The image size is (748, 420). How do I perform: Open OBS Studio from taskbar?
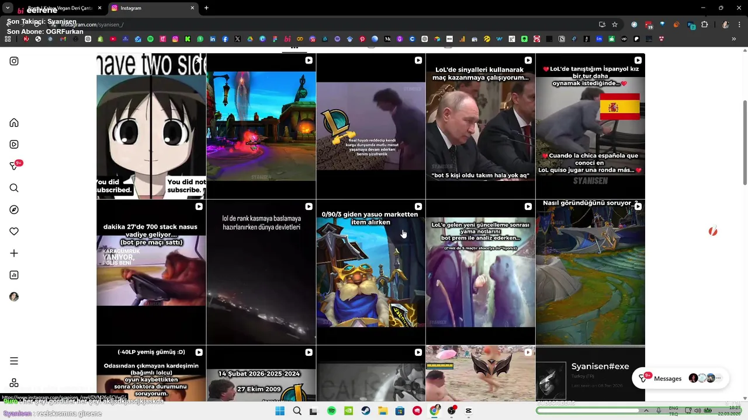point(452,411)
